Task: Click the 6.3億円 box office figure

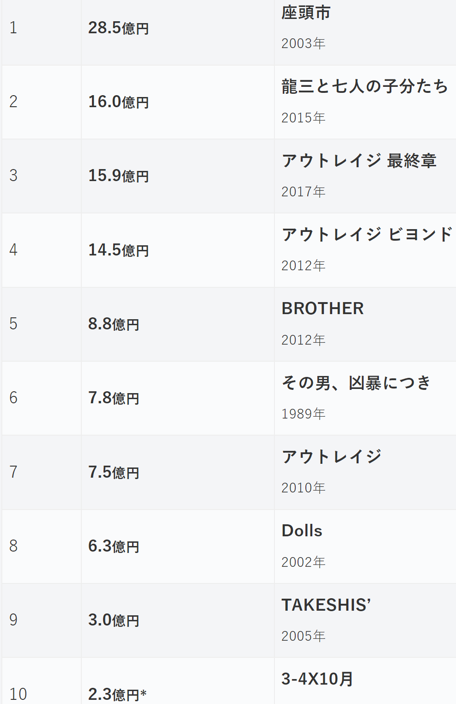Action: (x=114, y=546)
